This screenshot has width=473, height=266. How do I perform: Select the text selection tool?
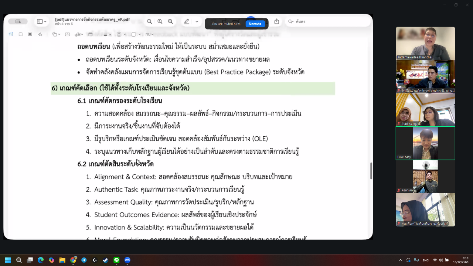tap(11, 34)
